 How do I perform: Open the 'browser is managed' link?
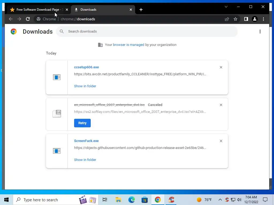[x=128, y=45]
